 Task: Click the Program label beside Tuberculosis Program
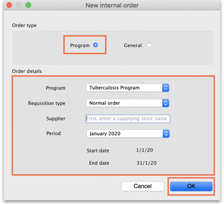55,88
